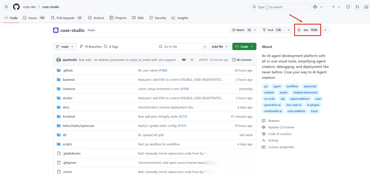Screen dimensions: 370x176
Task: Click the coze-studio repository avatar
Action: pyautogui.click(x=56, y=30)
